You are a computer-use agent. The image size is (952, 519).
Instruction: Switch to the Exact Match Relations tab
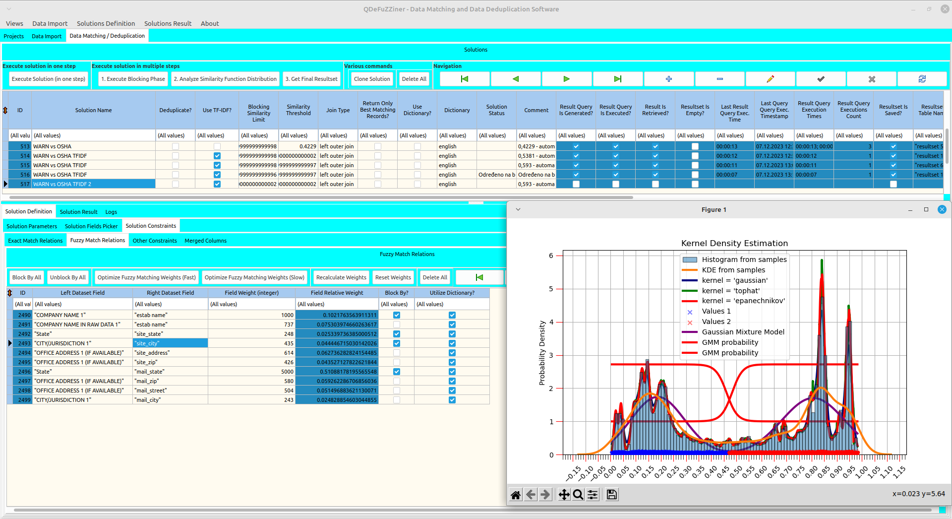(x=35, y=241)
